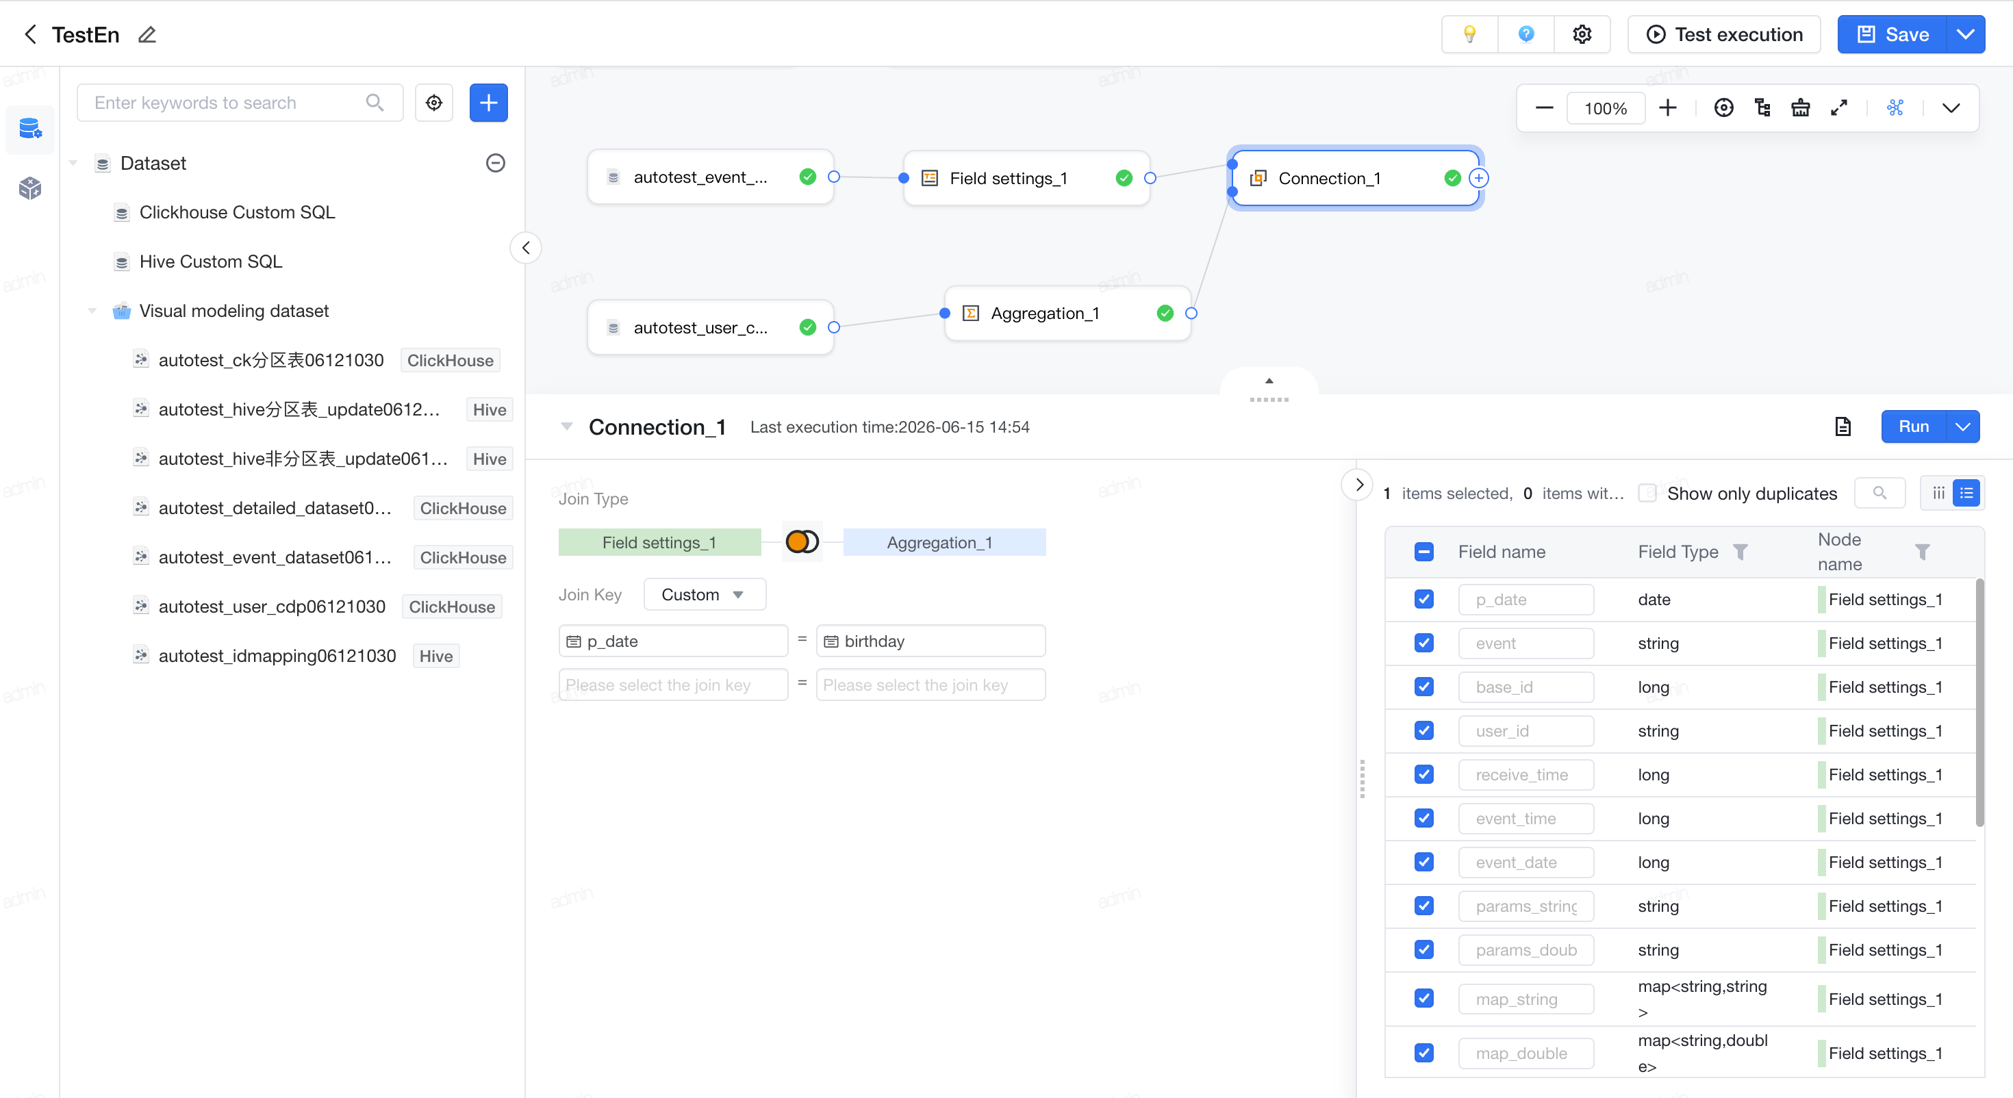This screenshot has width=2013, height=1098.
Task: Click the Enter keywords to search field
Action: (x=227, y=103)
